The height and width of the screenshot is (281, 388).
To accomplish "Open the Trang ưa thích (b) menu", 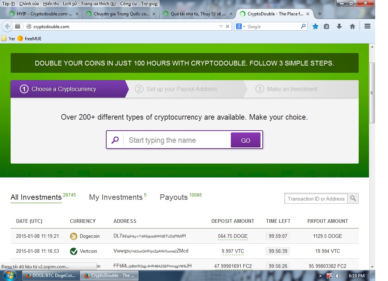I will [98, 3].
